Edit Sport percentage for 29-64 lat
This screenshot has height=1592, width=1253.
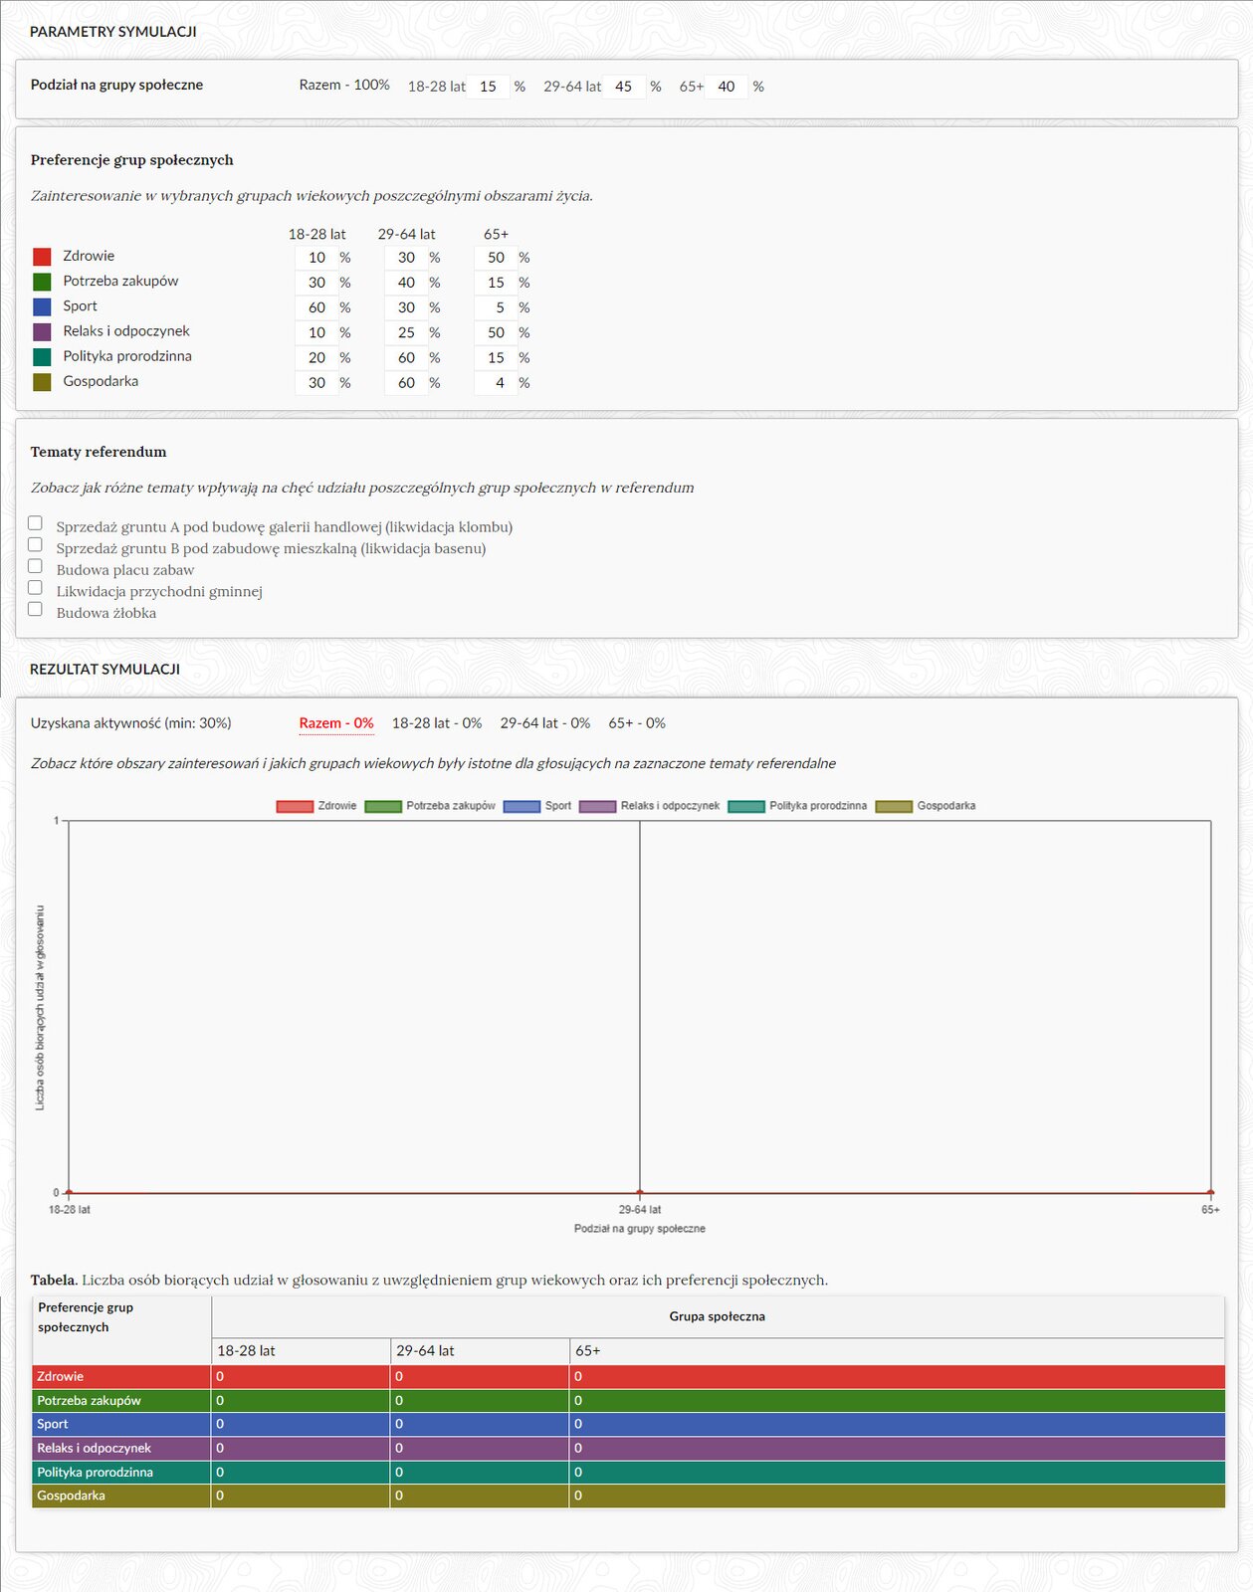coord(406,307)
